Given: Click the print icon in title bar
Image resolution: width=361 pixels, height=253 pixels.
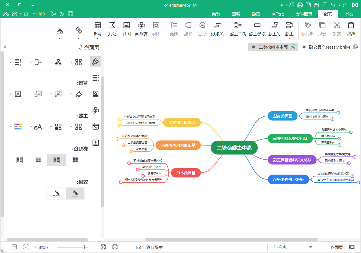Looking at the screenshot, I should (300, 5).
